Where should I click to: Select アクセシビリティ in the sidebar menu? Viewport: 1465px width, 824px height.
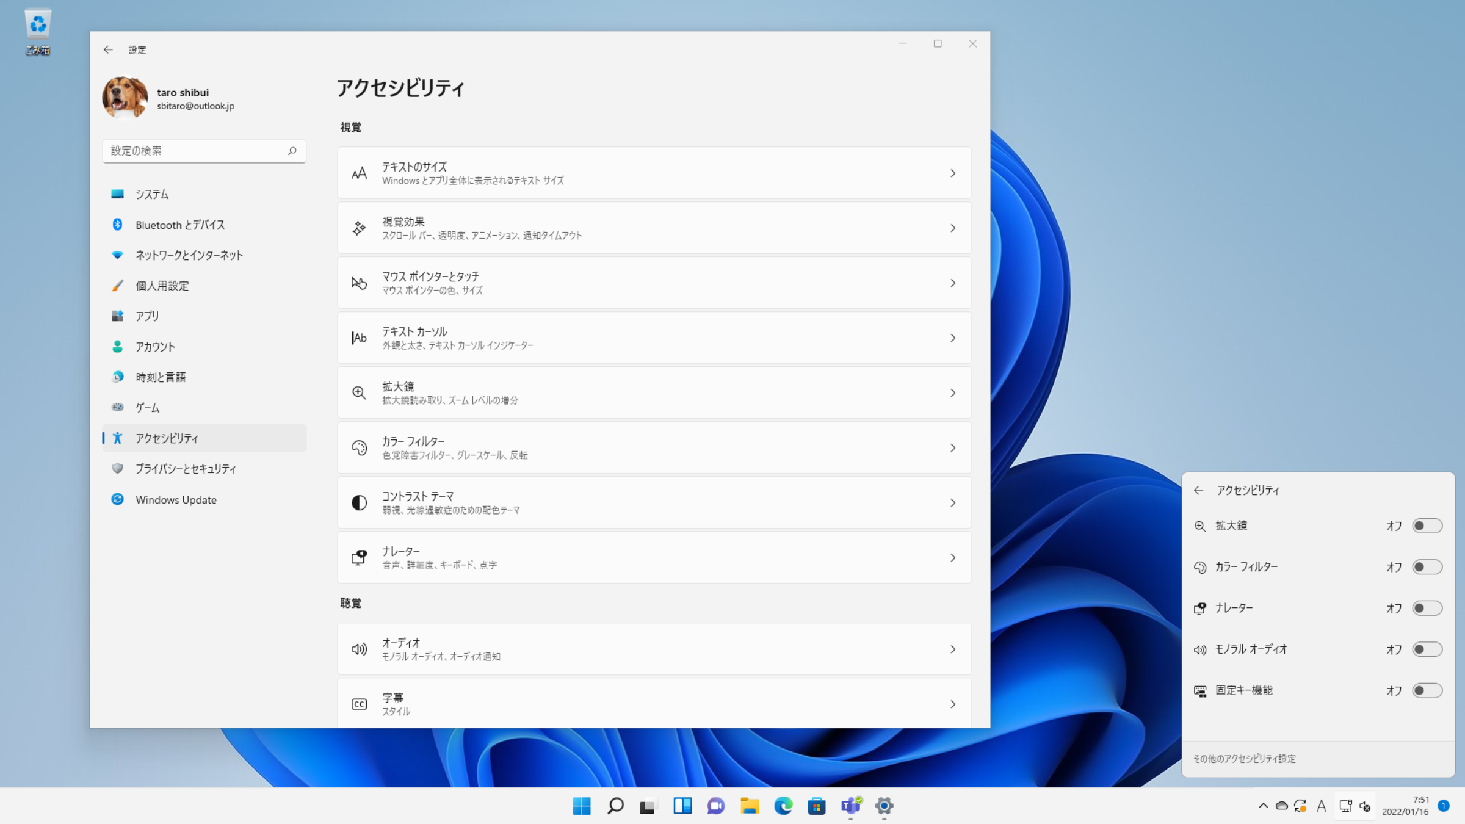tap(167, 438)
